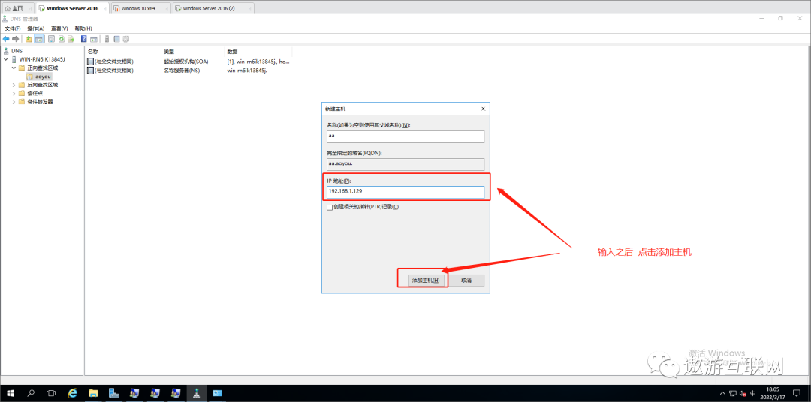811x402 pixels.
Task: Click the Forward arrow in DNS toolbar
Action: pyautogui.click(x=16, y=39)
